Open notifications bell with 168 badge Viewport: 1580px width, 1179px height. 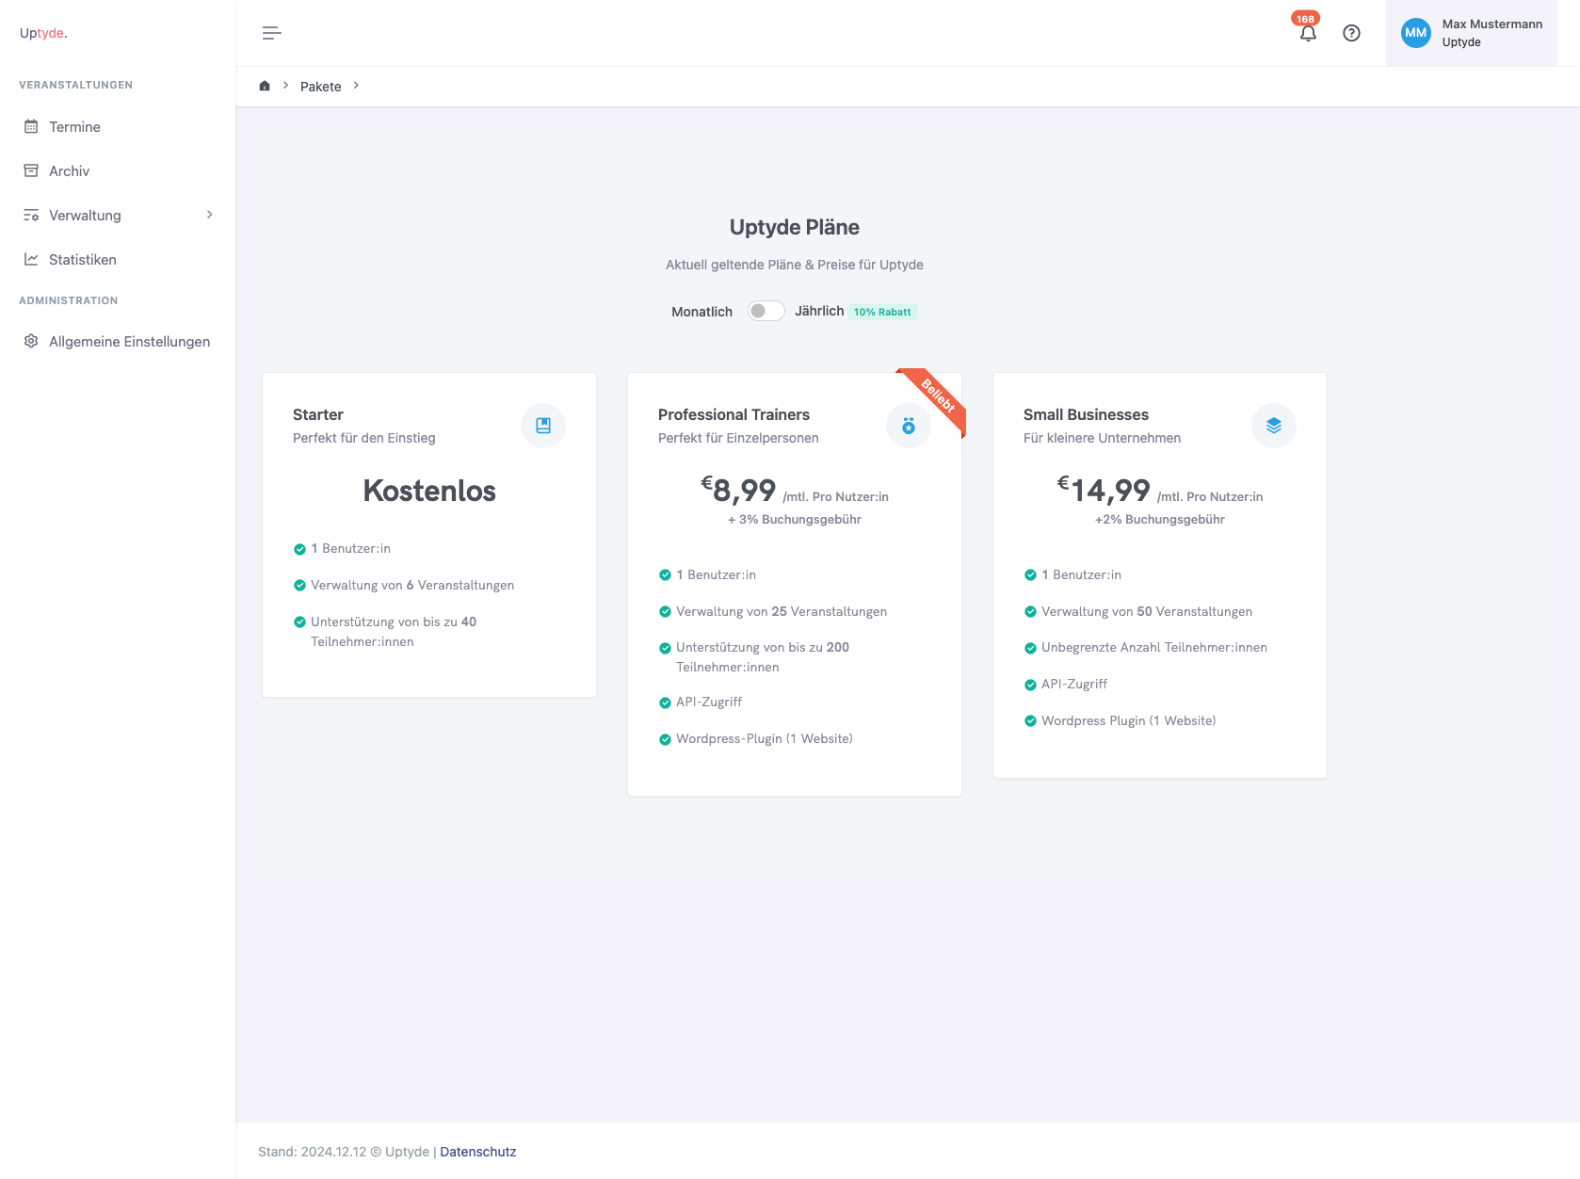pyautogui.click(x=1307, y=33)
